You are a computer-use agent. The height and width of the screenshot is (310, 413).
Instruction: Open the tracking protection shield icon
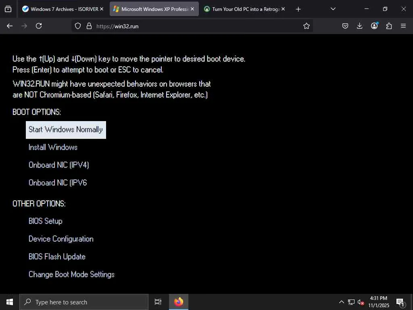point(78,26)
